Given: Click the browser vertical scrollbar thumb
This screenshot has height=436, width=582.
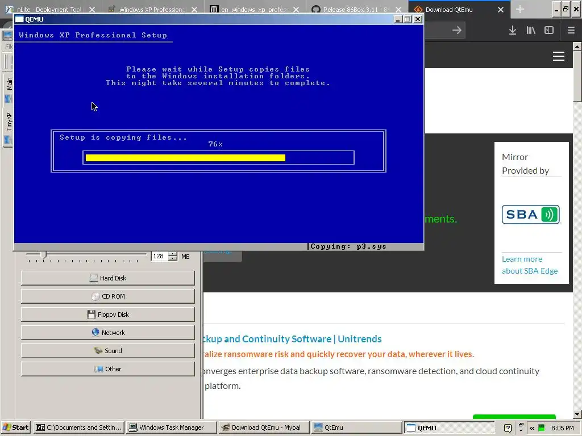Looking at the screenshot, I should click(x=577, y=76).
